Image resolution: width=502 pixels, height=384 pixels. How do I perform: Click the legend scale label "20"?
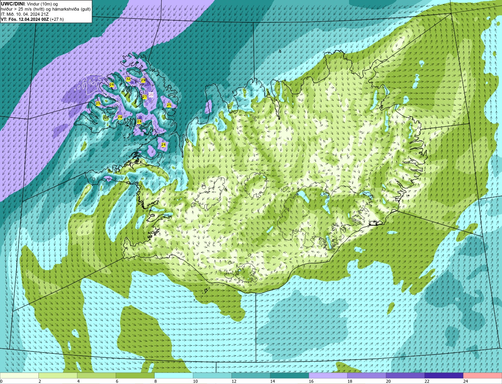point(388,381)
